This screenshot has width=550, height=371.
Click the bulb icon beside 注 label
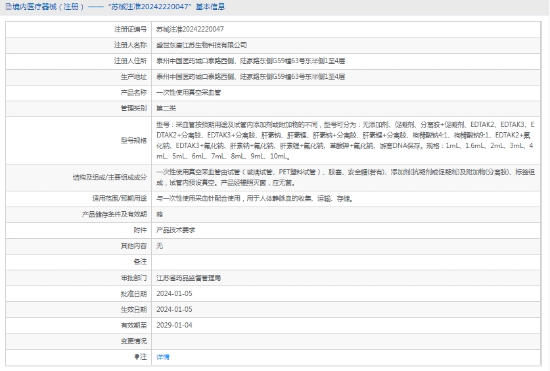pos(137,357)
